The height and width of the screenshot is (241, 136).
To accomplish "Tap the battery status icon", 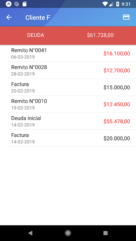I will 118,4.
